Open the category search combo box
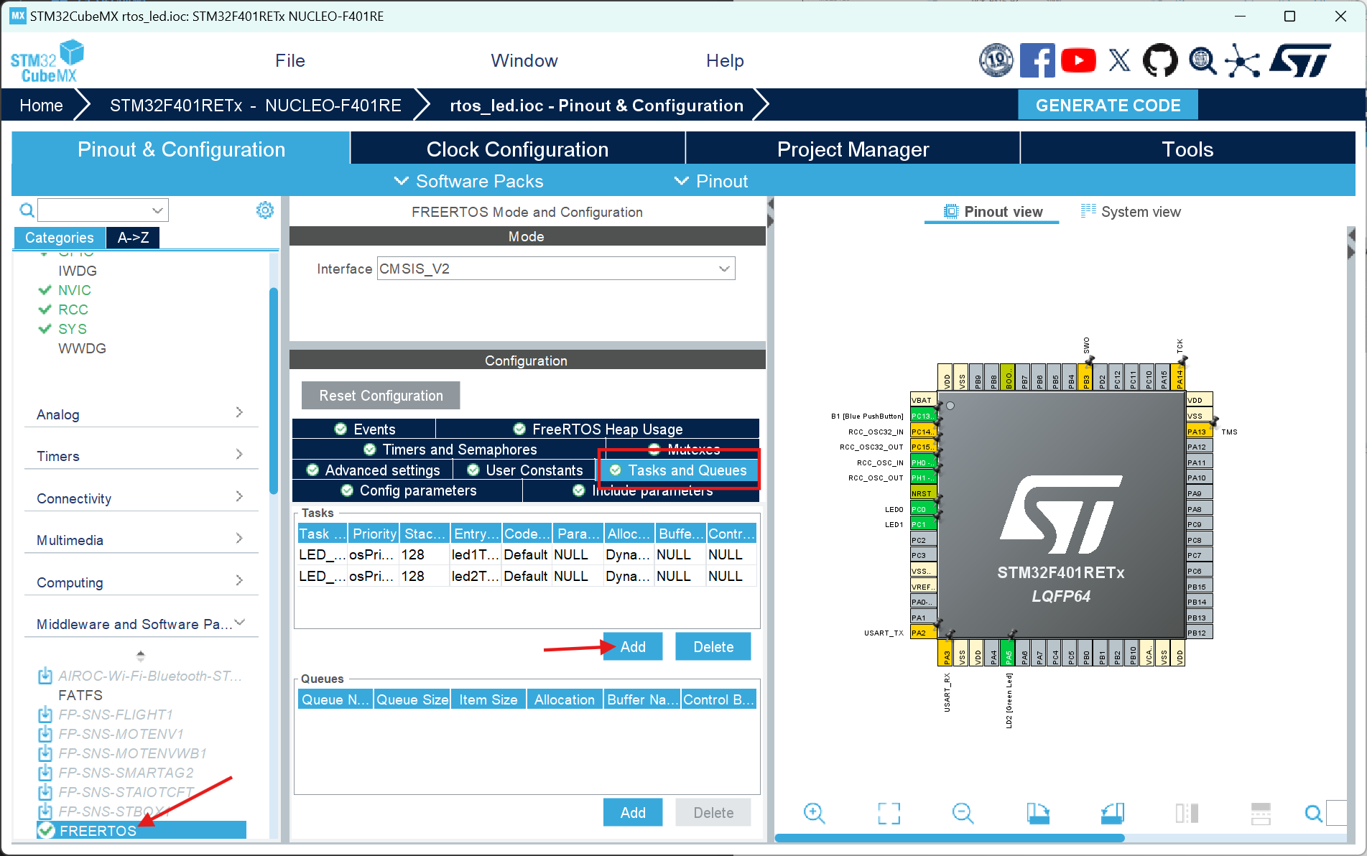 coord(103,210)
